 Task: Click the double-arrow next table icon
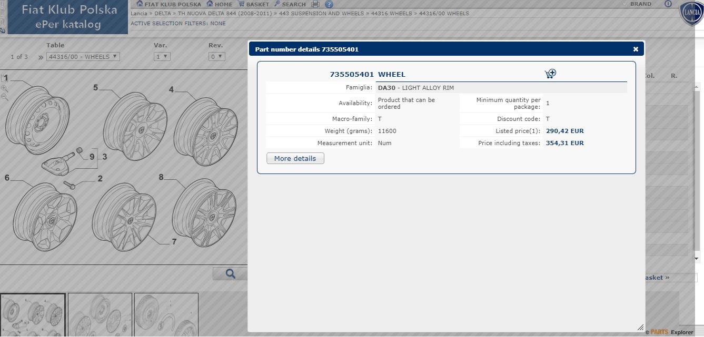[41, 57]
